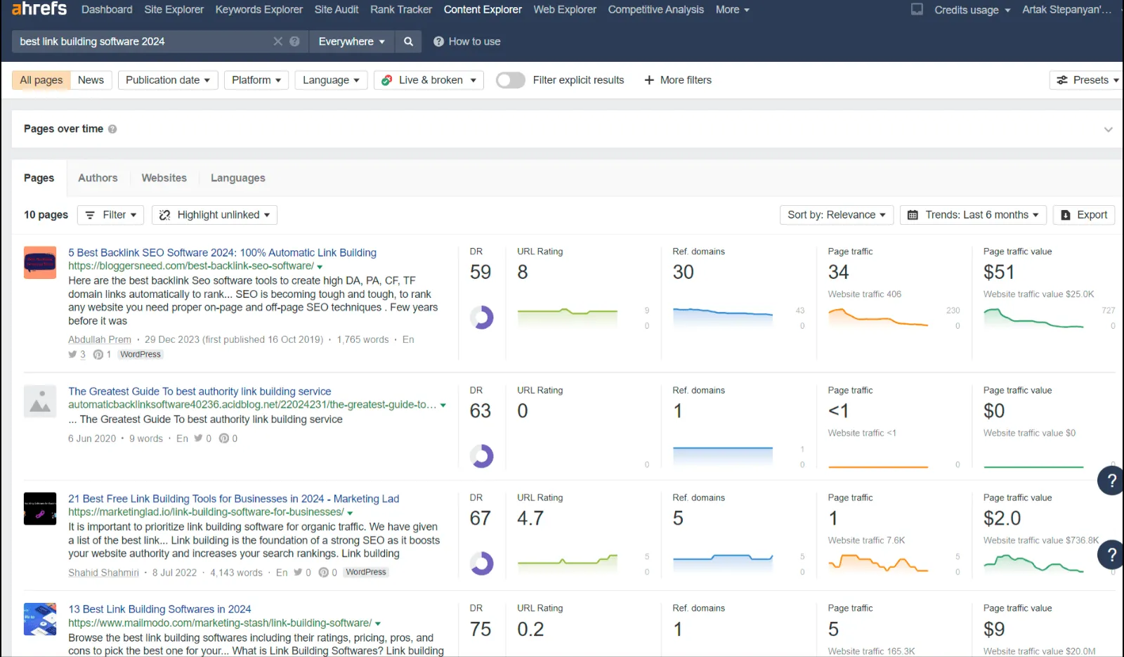Expand the Pages over time panel chevron
The width and height of the screenshot is (1124, 657).
tap(1108, 129)
